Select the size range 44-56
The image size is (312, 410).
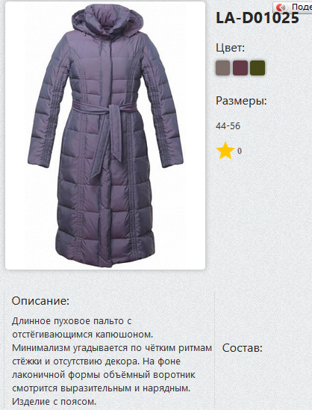point(228,126)
